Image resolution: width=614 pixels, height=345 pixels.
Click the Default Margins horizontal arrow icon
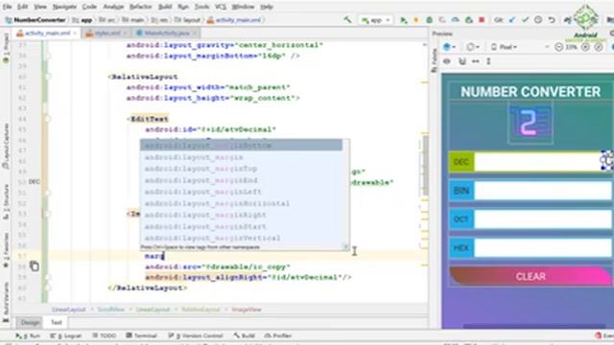tap(476, 61)
